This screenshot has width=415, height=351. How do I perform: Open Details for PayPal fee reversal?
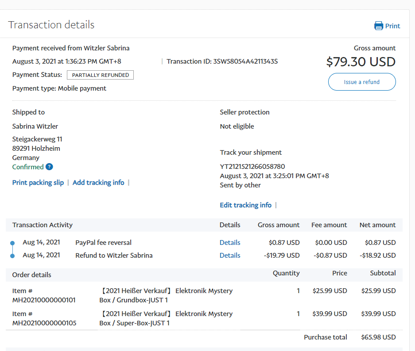[230, 243]
